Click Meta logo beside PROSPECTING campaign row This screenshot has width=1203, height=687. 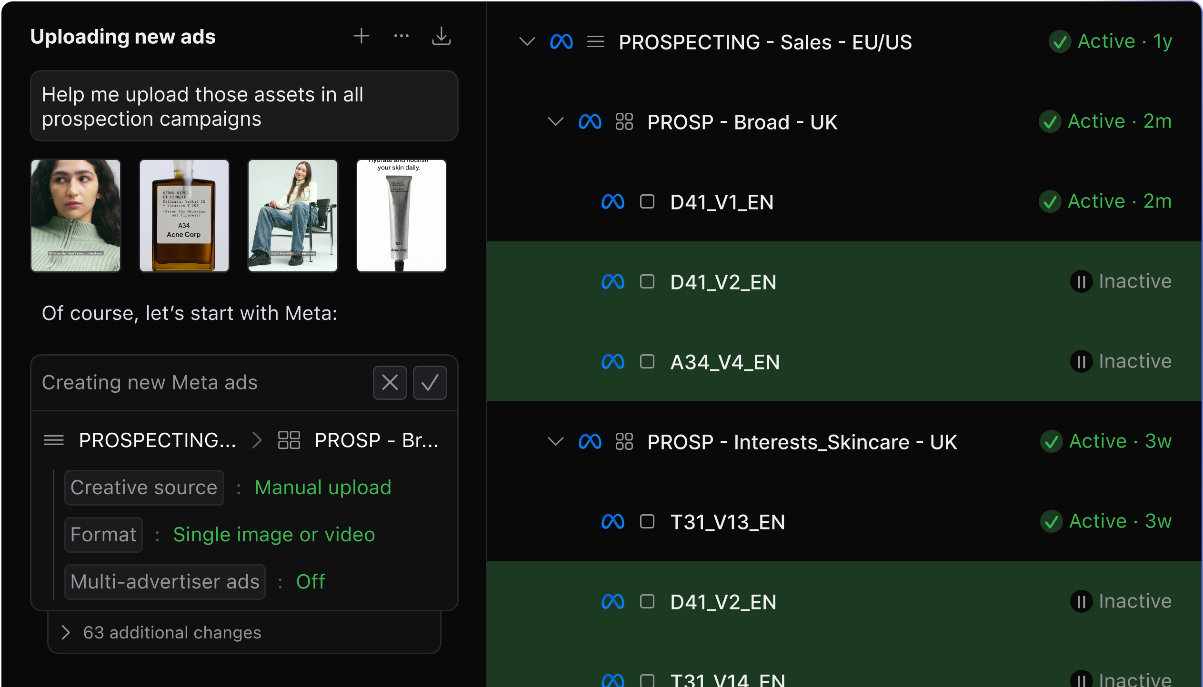pyautogui.click(x=561, y=42)
